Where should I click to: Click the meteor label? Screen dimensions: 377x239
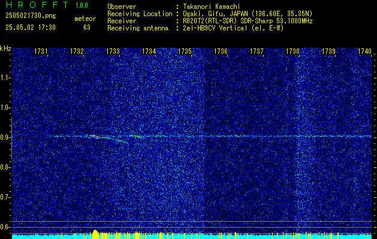click(85, 19)
